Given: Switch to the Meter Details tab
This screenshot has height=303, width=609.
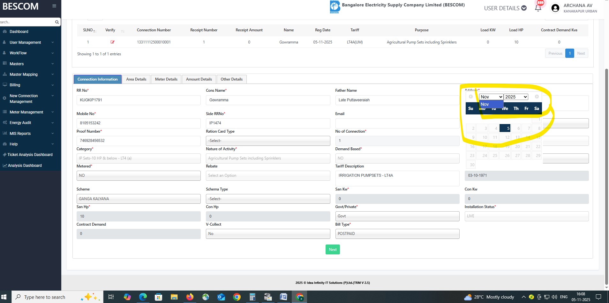Looking at the screenshot, I should click(x=166, y=79).
